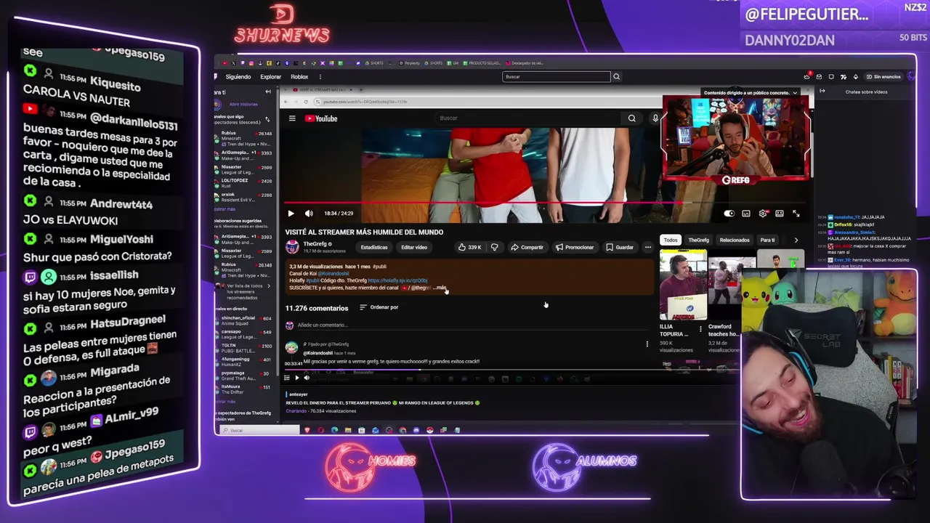
Task: Click the YouTube search magnifier button
Action: coord(631,118)
